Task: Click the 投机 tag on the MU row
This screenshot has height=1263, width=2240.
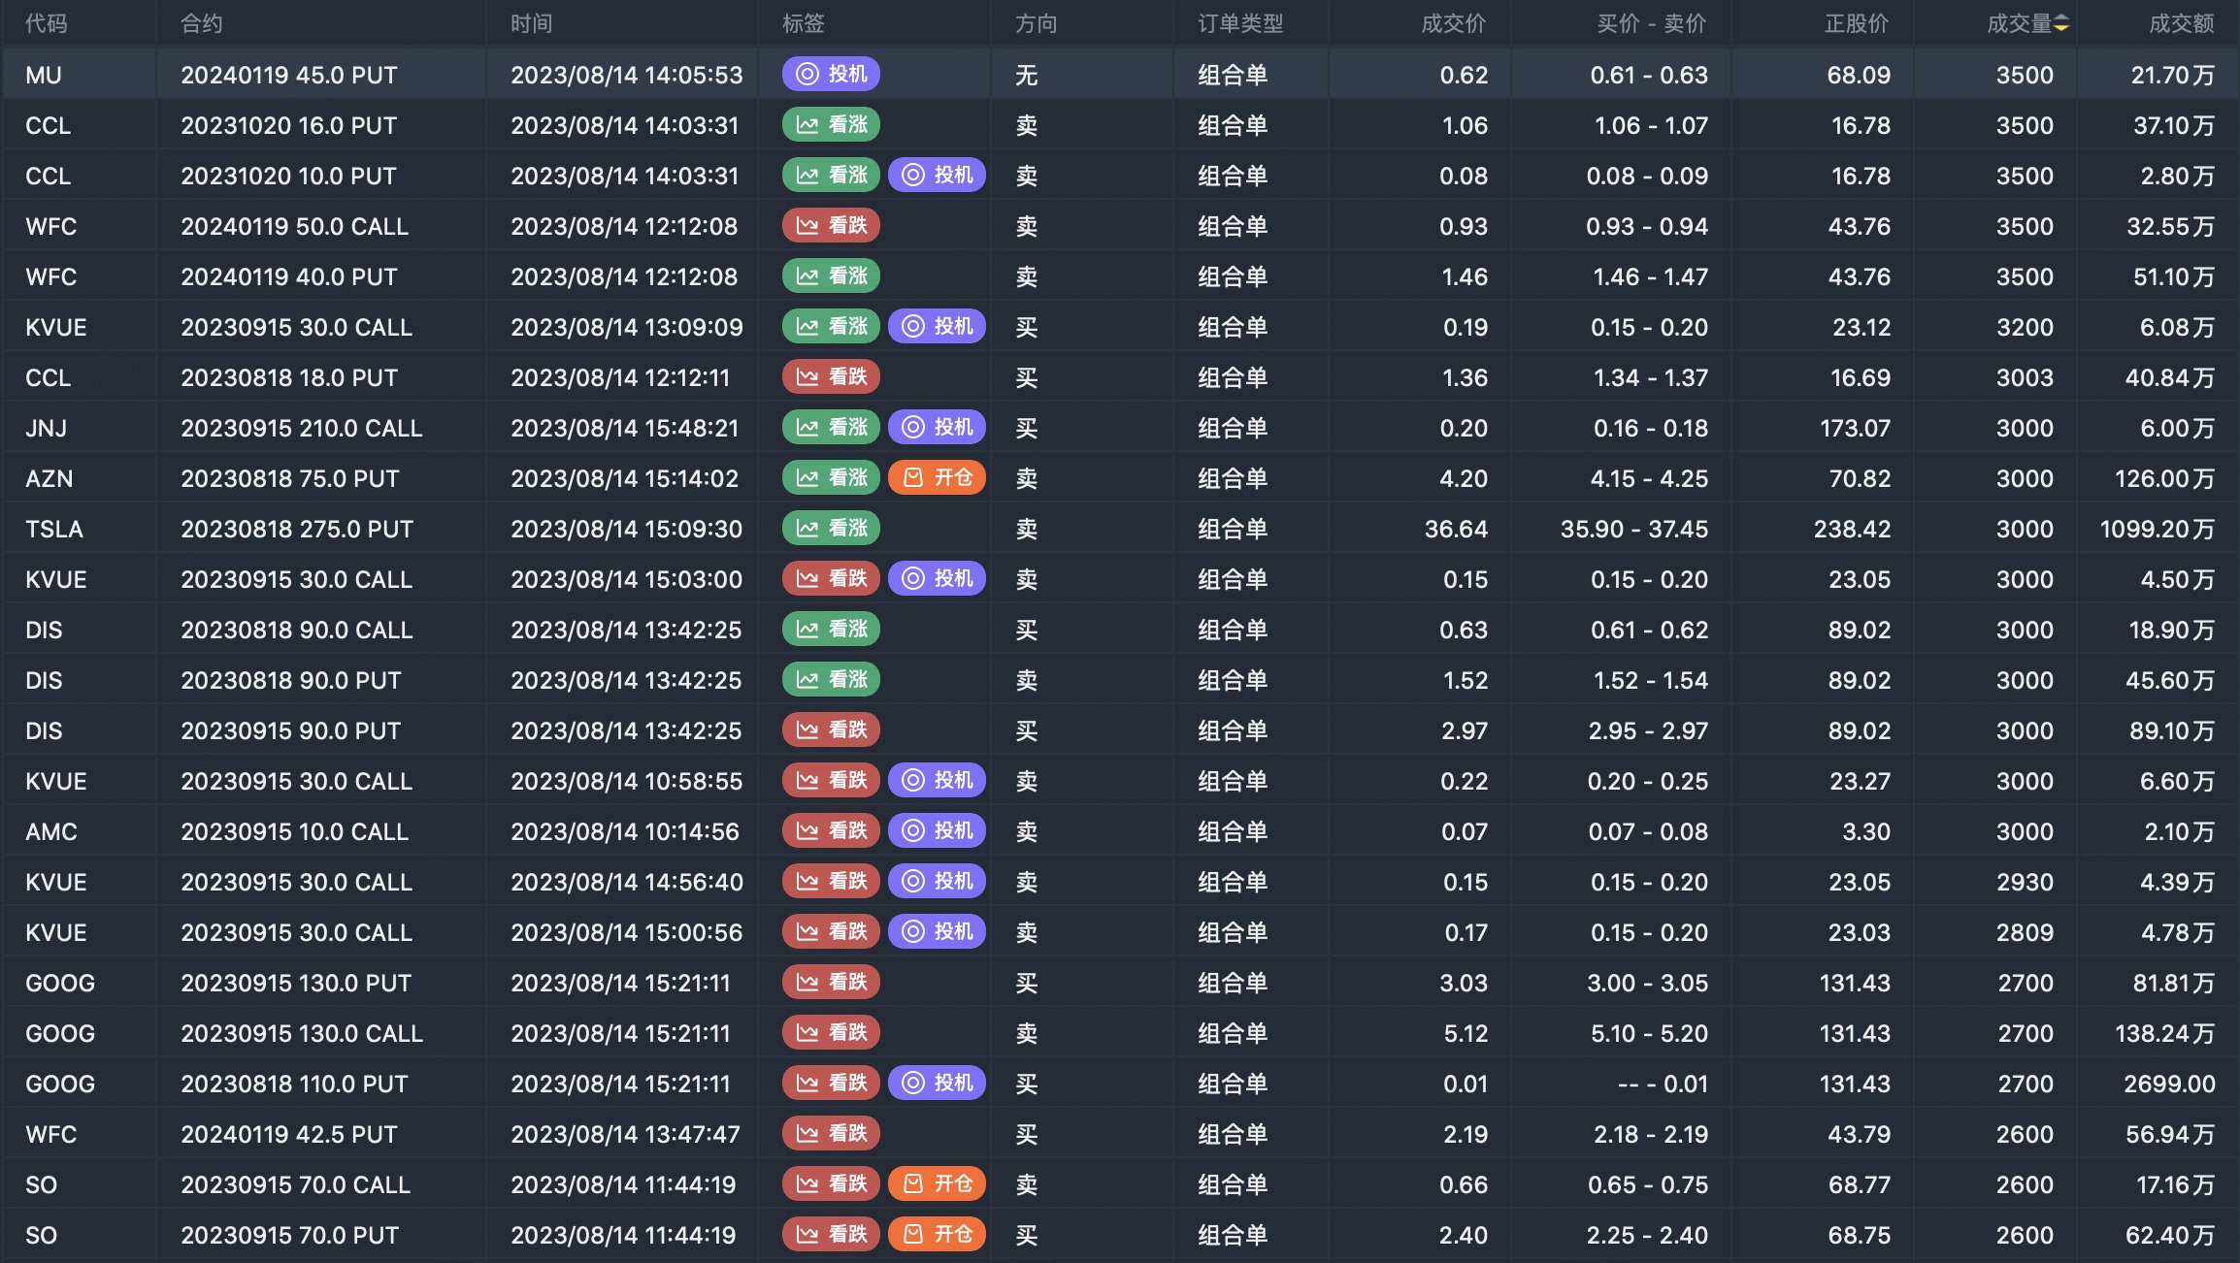Action: (831, 74)
